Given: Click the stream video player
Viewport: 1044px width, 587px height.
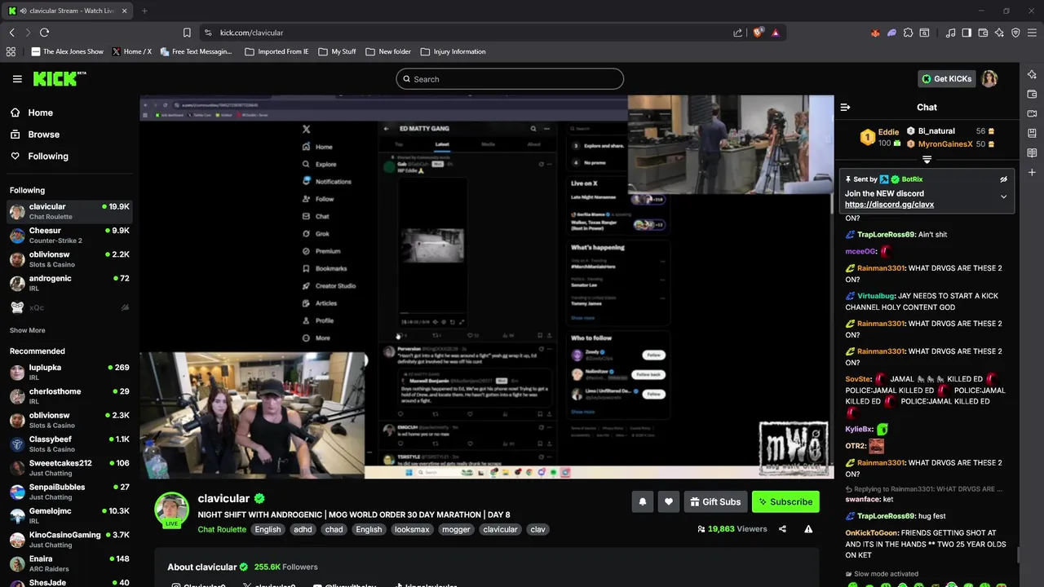Looking at the screenshot, I should [486, 286].
